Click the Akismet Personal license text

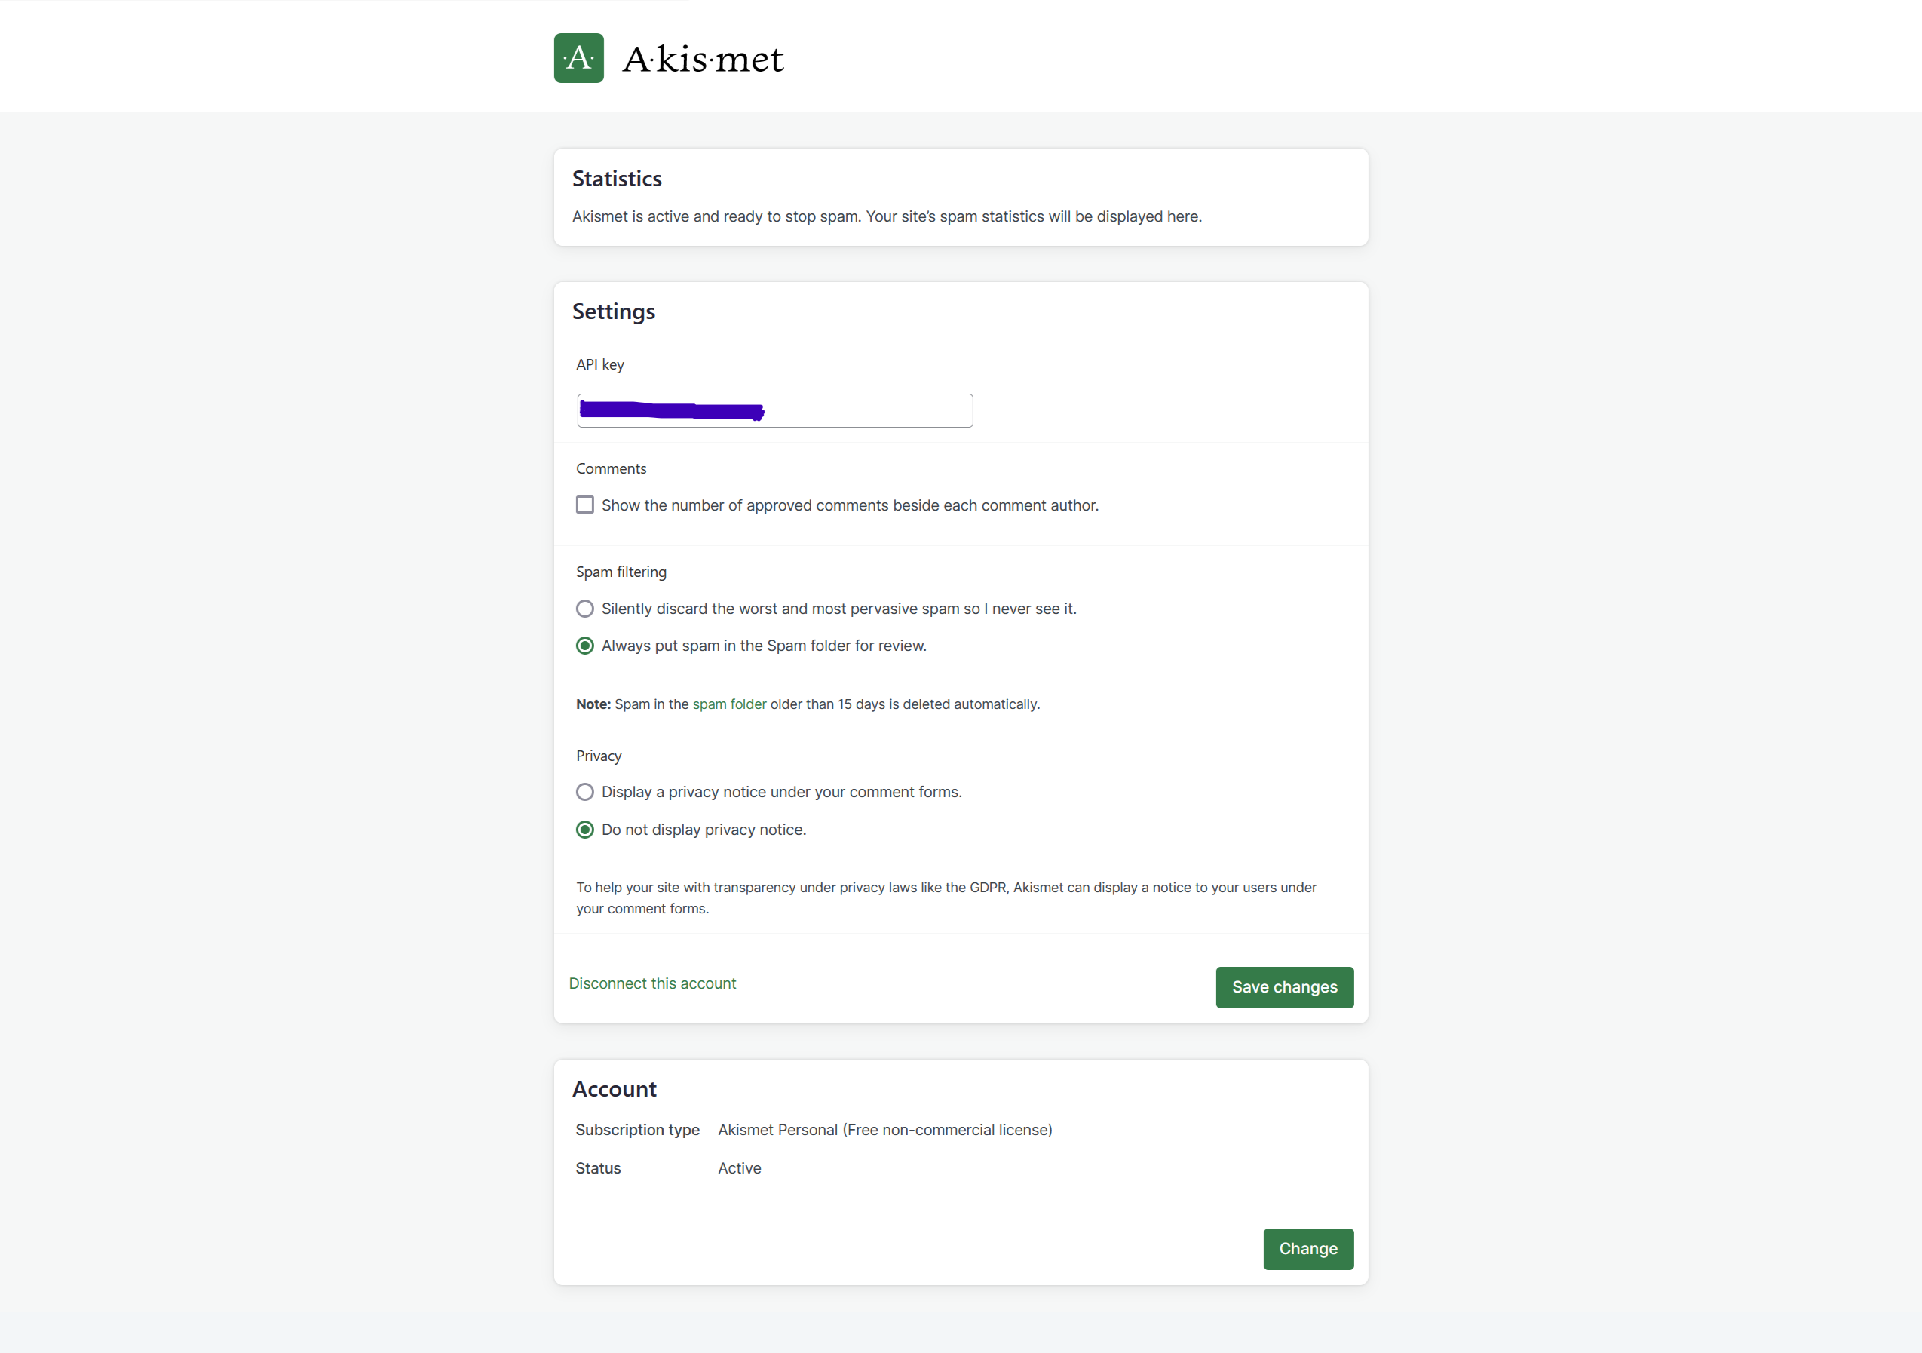(x=884, y=1130)
